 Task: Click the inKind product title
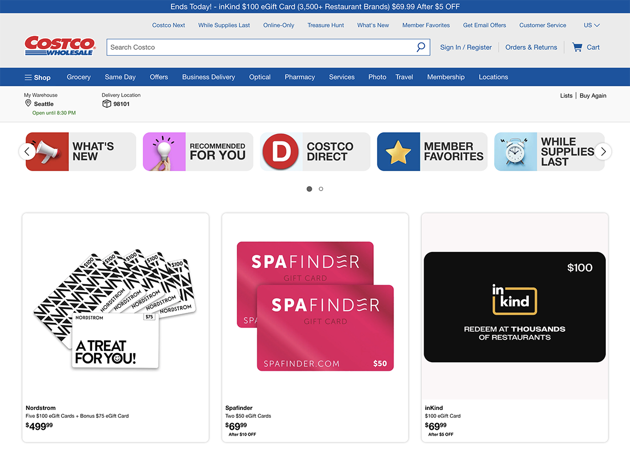point(434,408)
